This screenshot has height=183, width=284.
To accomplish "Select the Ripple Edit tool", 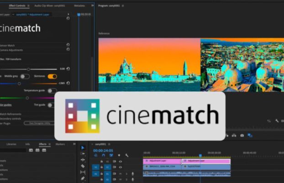I will point(83,160).
